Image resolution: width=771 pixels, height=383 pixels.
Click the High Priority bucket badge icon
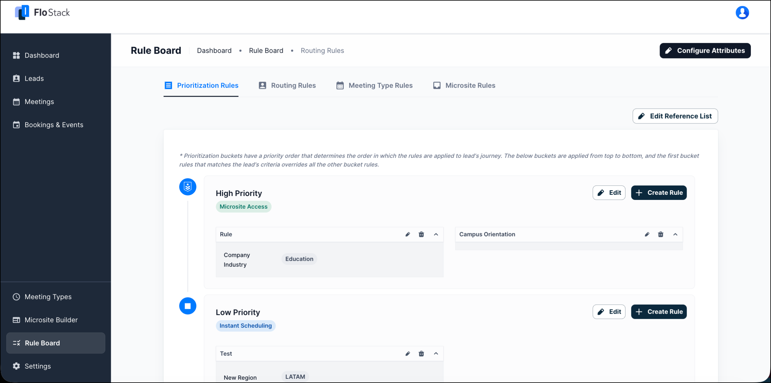188,187
